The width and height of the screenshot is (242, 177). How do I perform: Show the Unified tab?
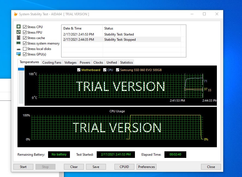coord(112,63)
